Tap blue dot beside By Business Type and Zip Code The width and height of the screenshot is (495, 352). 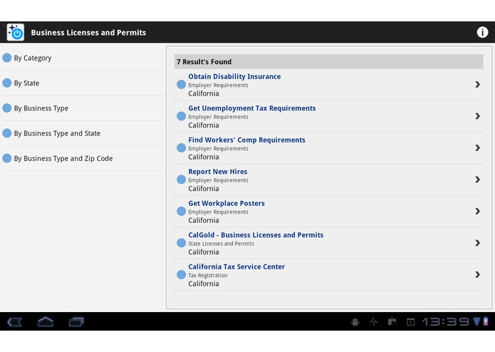tap(7, 158)
